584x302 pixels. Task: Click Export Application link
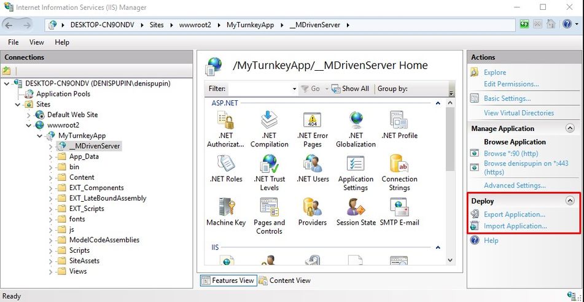point(515,215)
